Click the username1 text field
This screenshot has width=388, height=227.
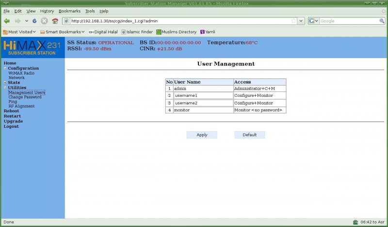click(x=203, y=96)
